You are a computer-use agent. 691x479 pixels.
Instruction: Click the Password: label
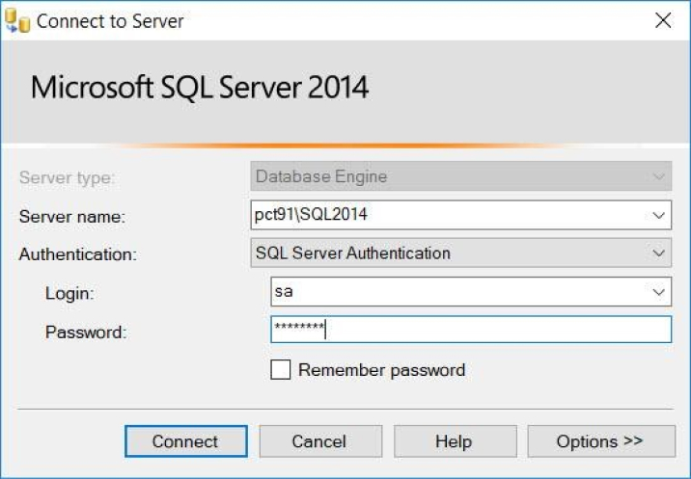click(x=86, y=332)
